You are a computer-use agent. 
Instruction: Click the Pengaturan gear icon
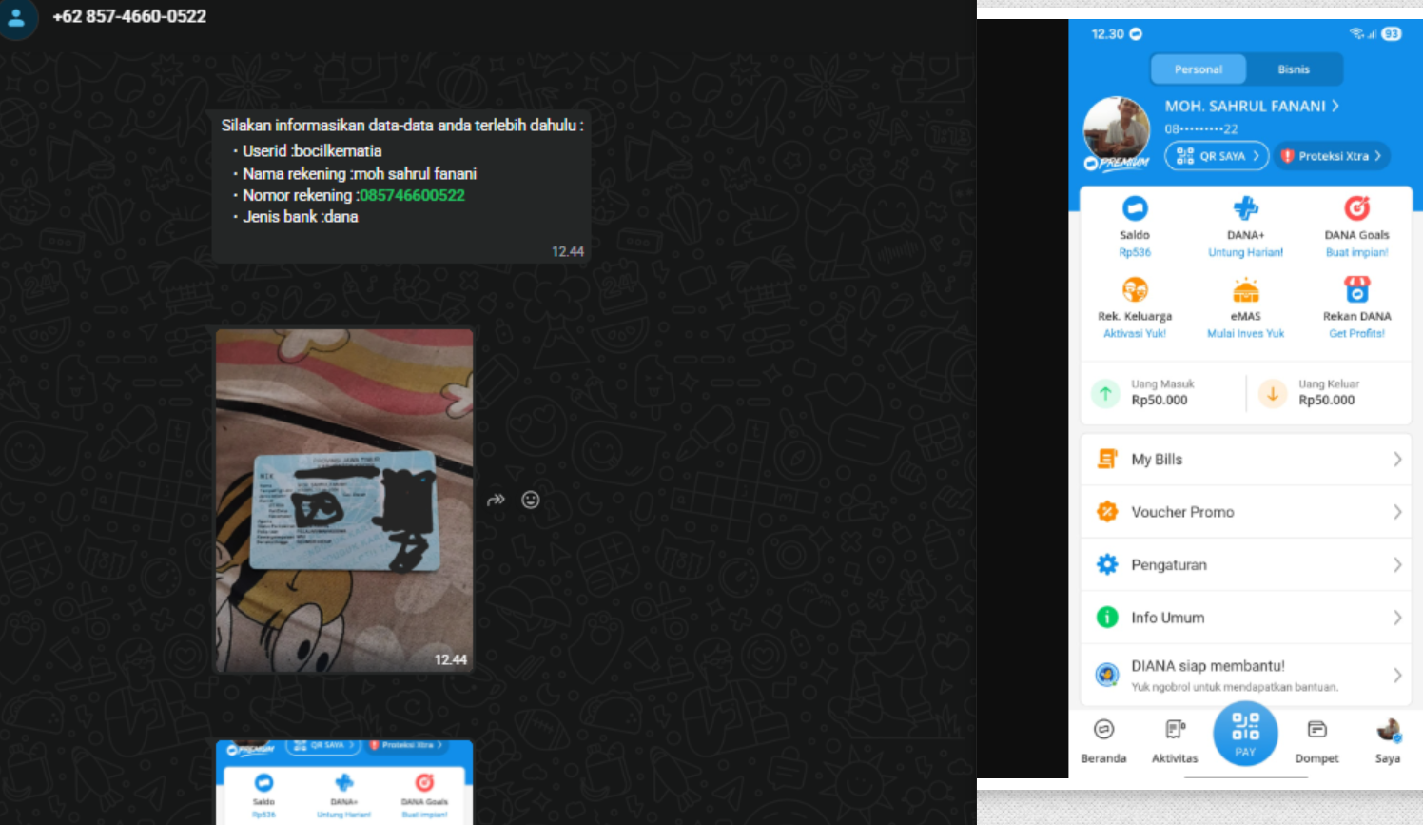(x=1107, y=564)
